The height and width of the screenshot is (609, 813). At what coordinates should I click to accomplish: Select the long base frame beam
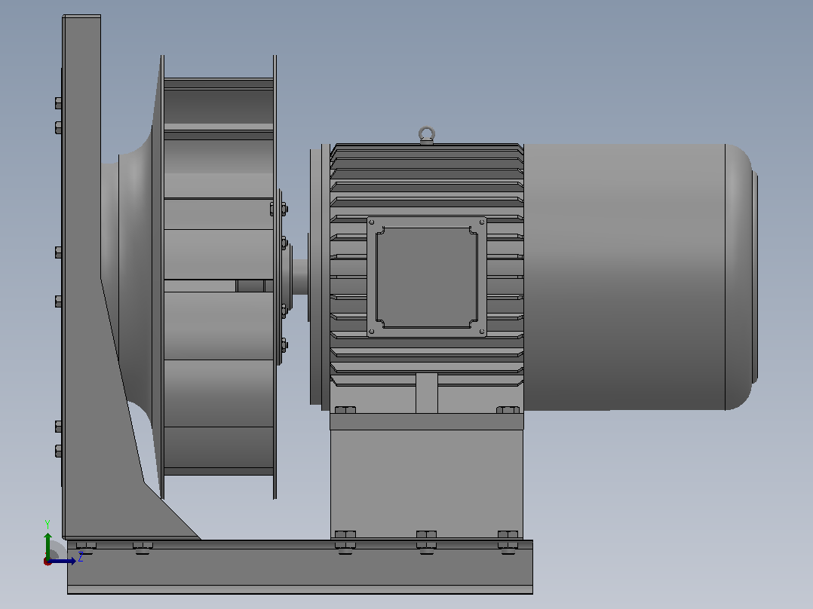[300, 568]
